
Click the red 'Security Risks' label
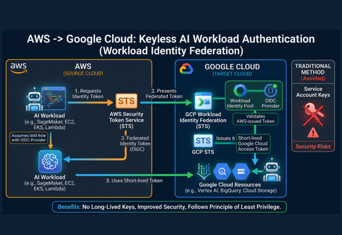(x=313, y=147)
